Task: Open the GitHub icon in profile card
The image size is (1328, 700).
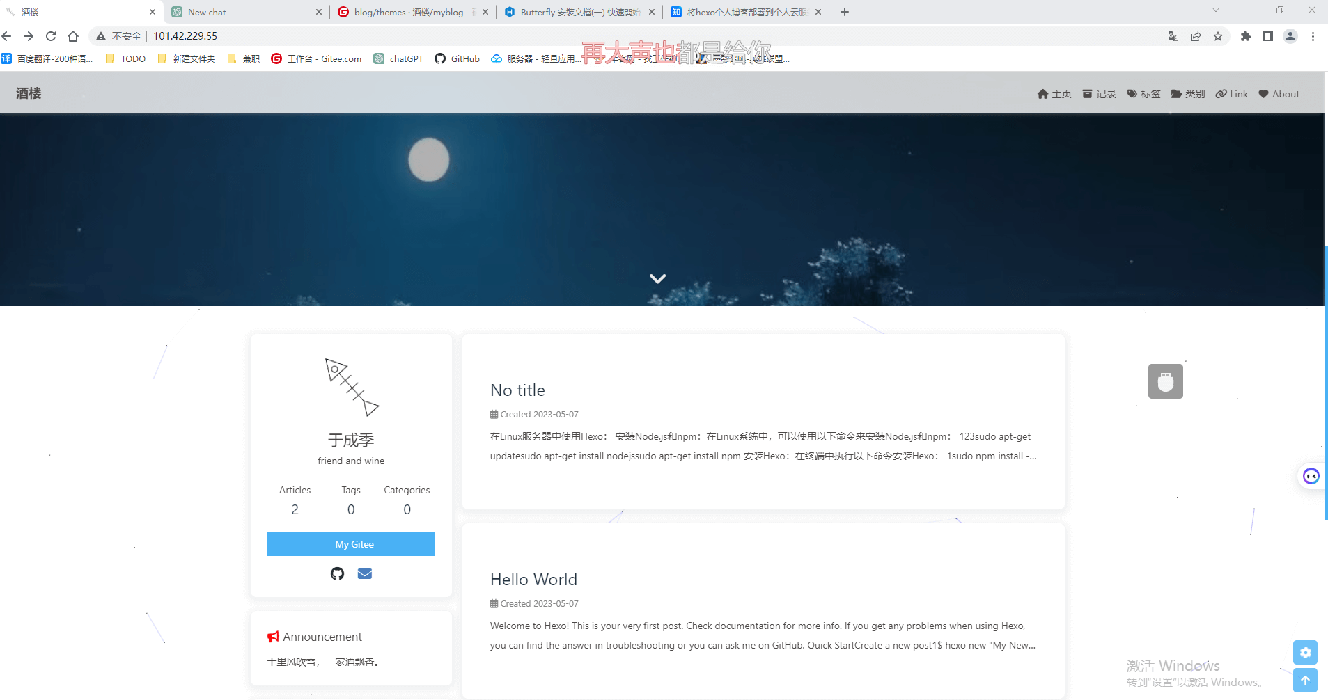Action: 338,573
